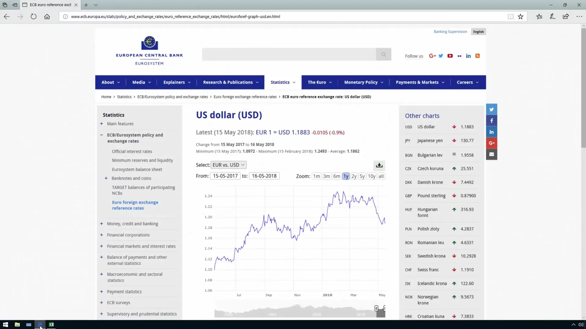Image resolution: width=586 pixels, height=329 pixels.
Task: Open ECB Twitter follow icon
Action: [x=441, y=56]
